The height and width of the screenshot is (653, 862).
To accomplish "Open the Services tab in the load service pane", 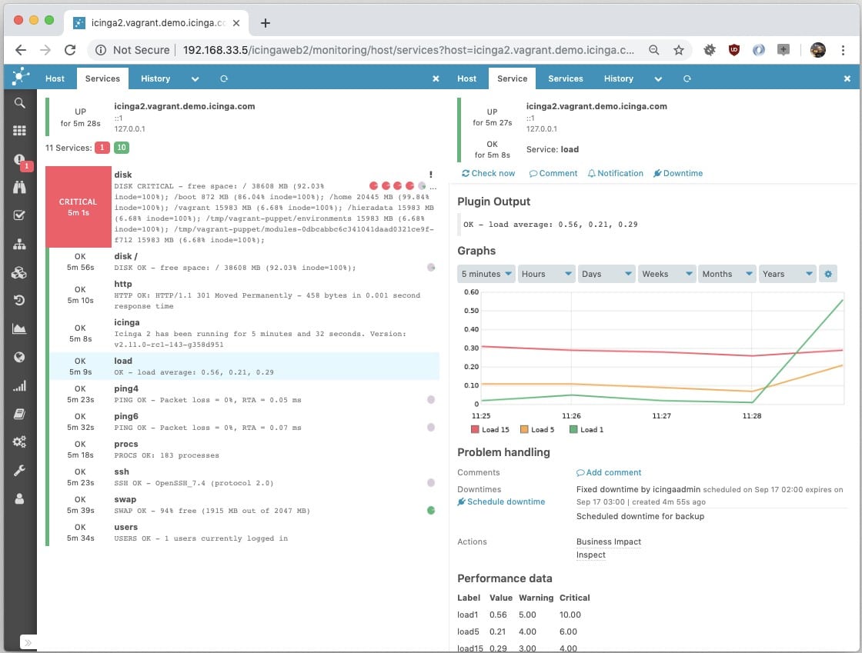I will tap(565, 78).
